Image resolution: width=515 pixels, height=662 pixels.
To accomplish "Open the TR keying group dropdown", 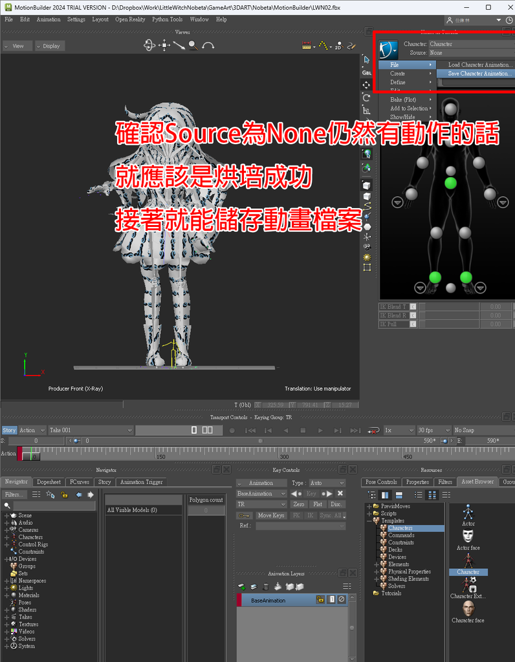I will tap(261, 504).
